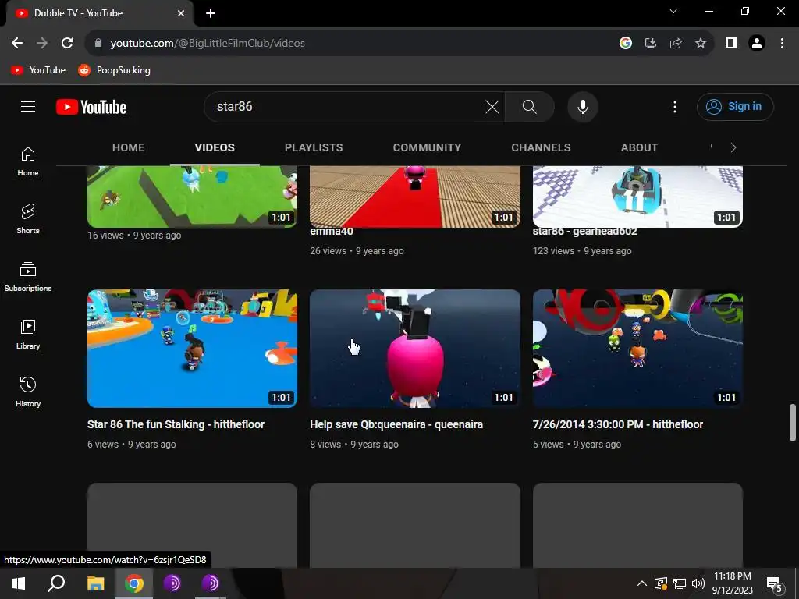Toggle the browser side panel

pos(732,44)
